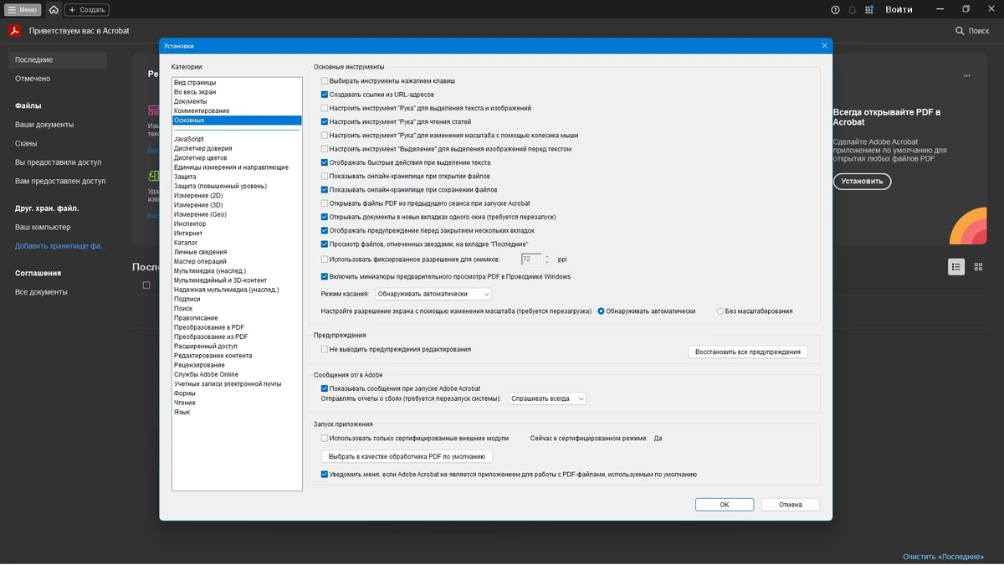1004x565 pixels.
Task: Toggle 'Создавать ссылки из URL-адресов' checkbox
Action: coord(325,95)
